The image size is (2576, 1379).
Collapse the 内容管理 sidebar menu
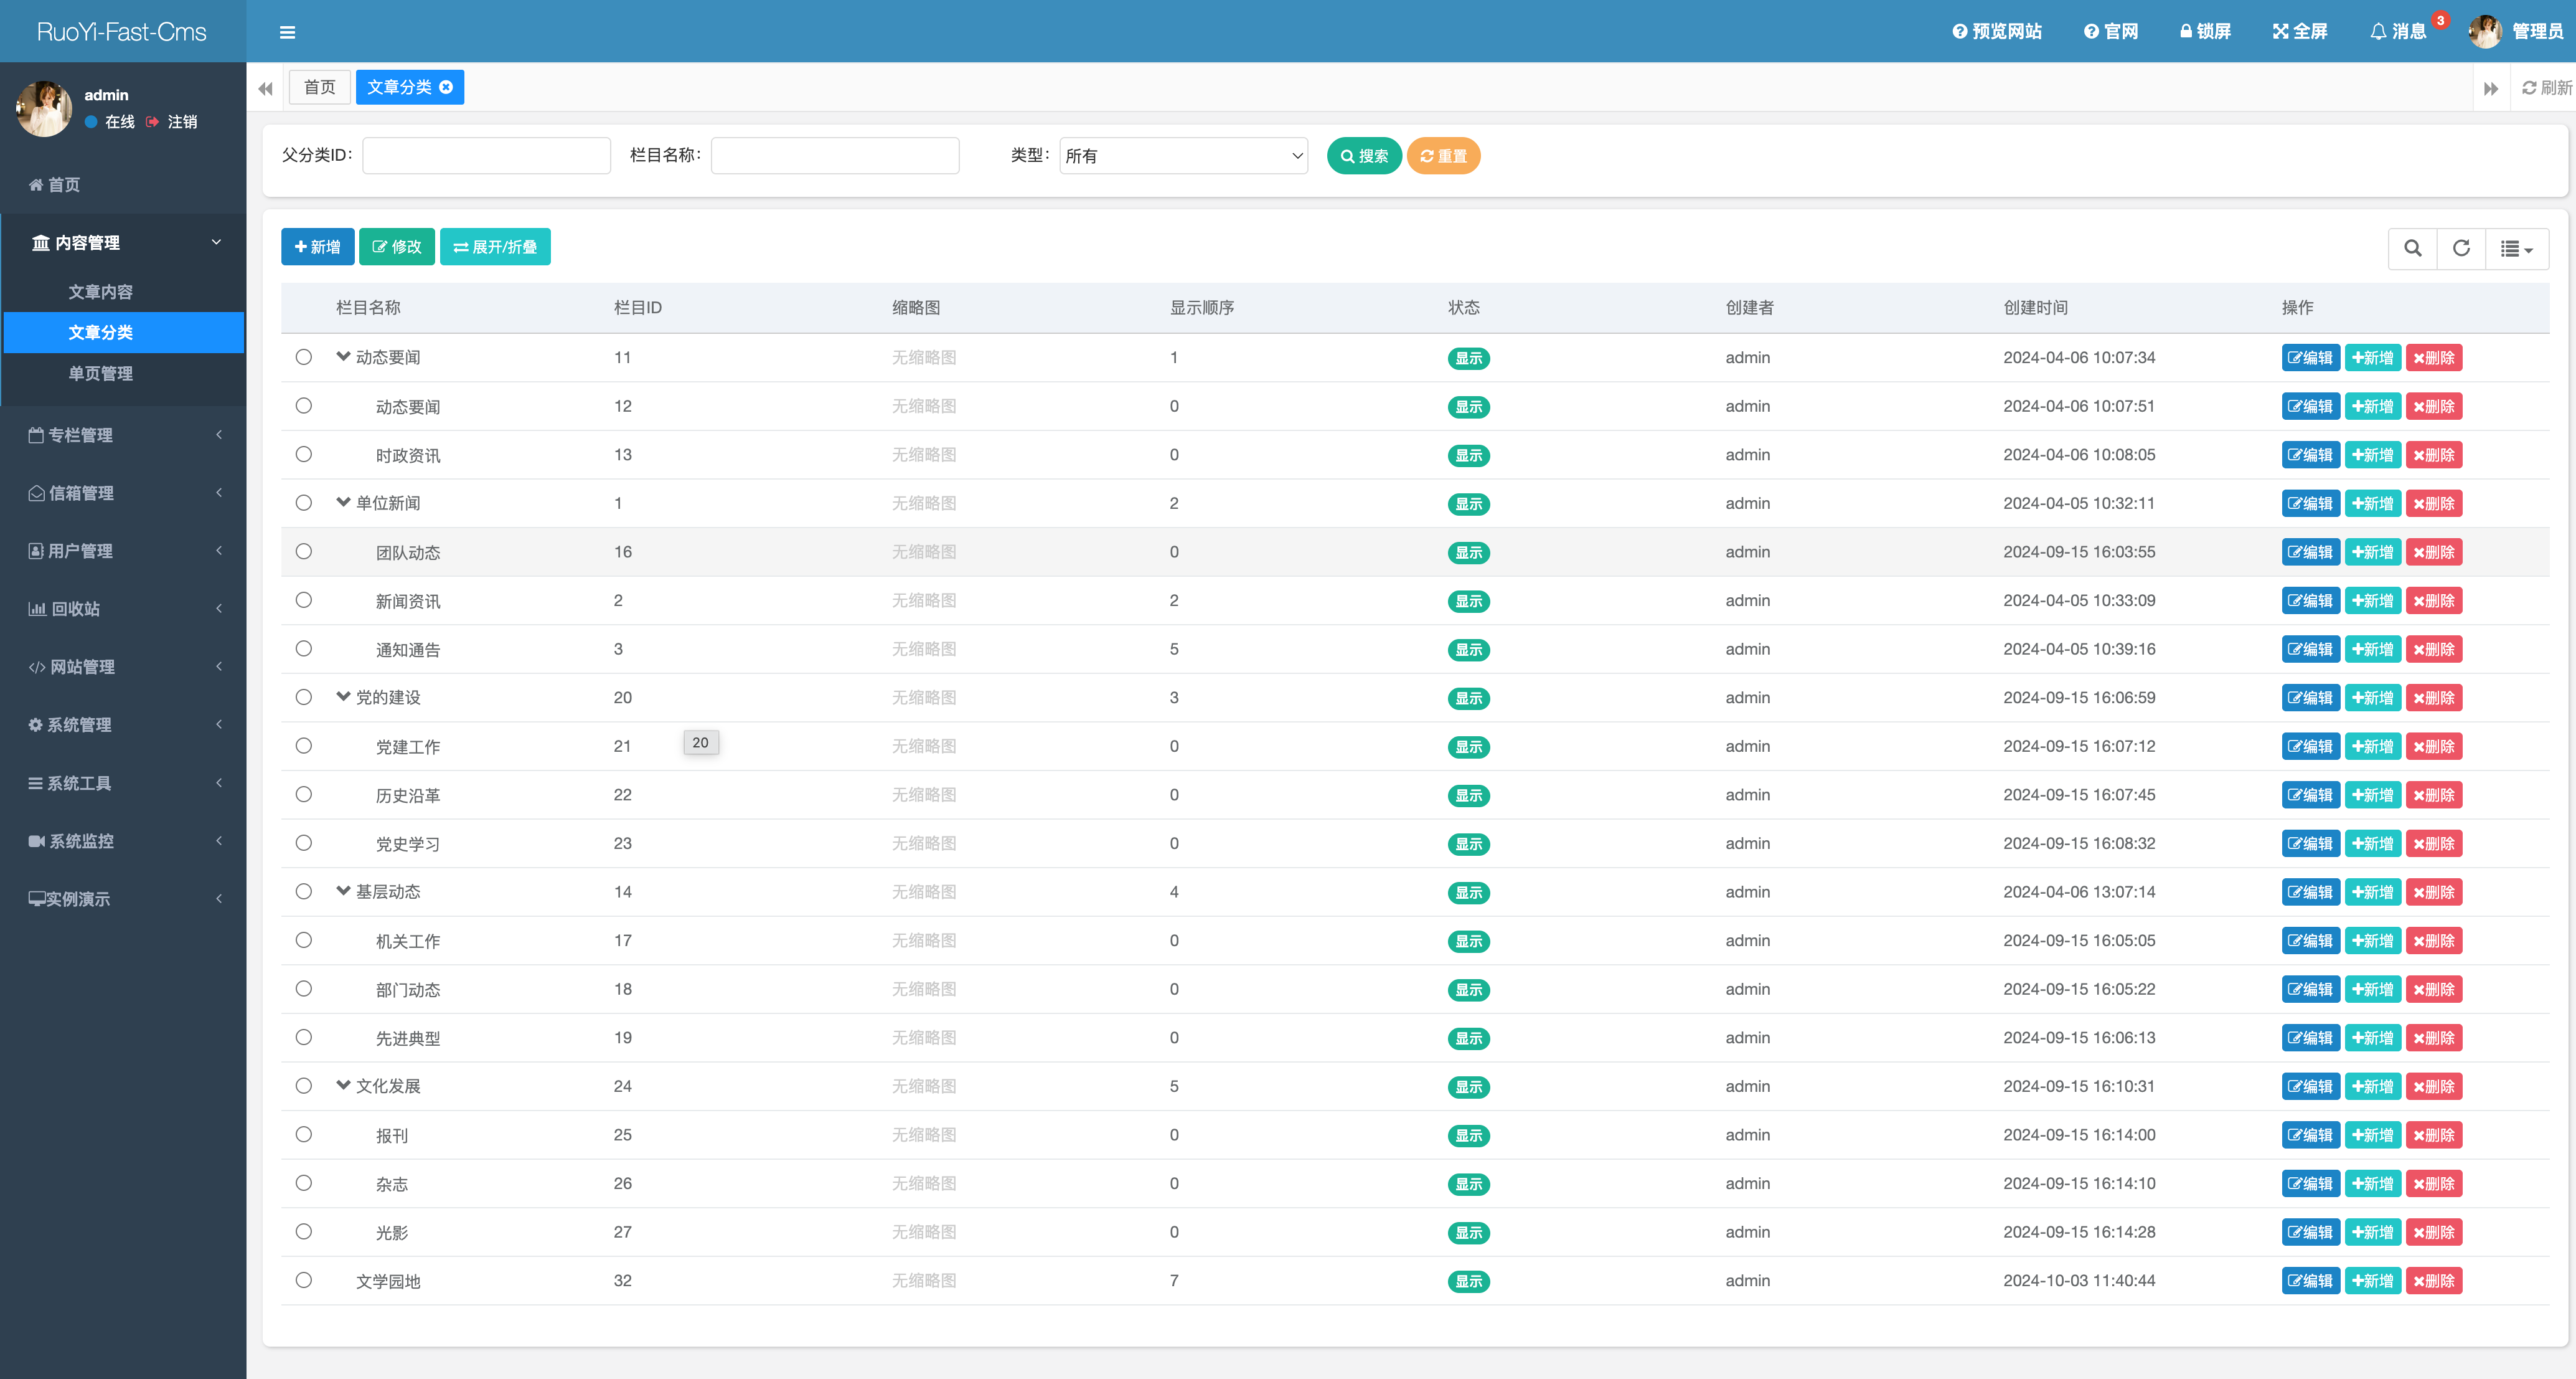(123, 243)
